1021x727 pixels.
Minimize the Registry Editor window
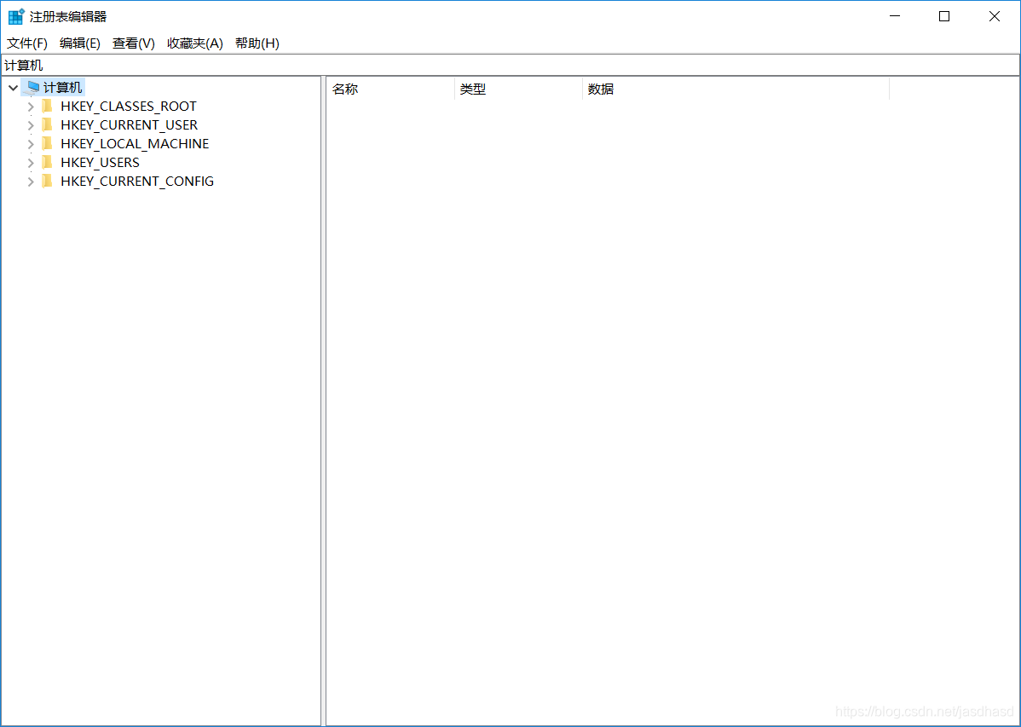tap(895, 16)
